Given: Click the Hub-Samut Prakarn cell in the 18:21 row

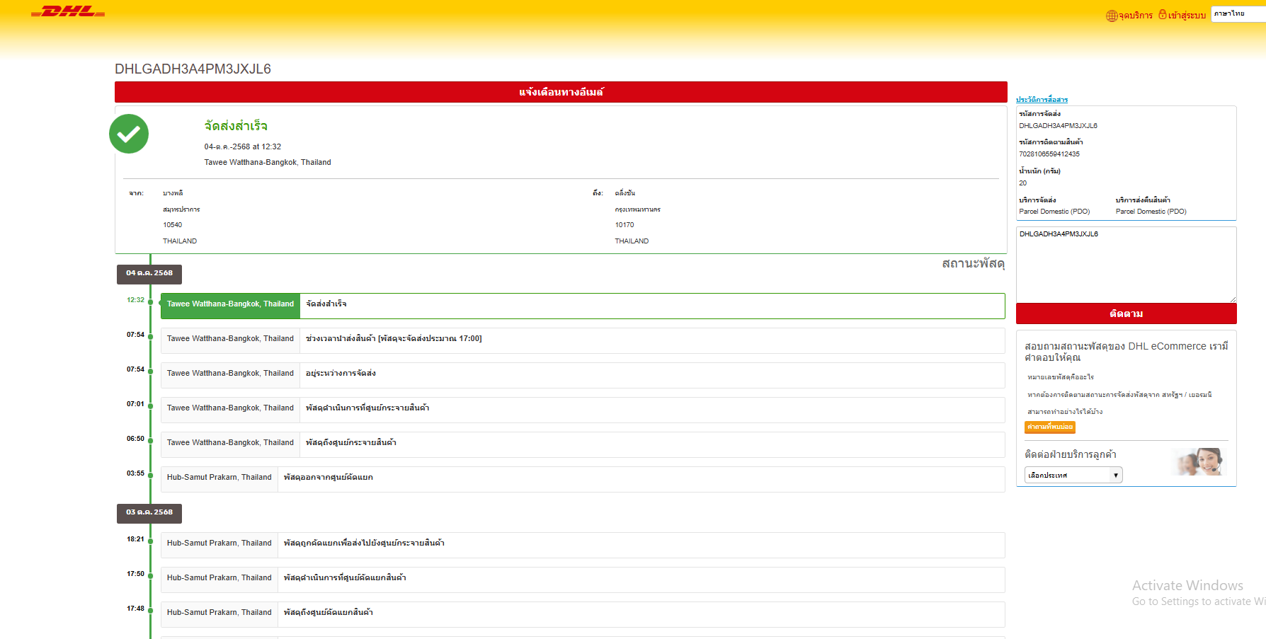Looking at the screenshot, I should 219,545.
